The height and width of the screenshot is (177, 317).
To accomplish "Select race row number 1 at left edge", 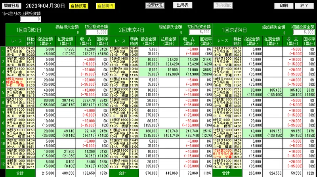I will tap(3, 51).
